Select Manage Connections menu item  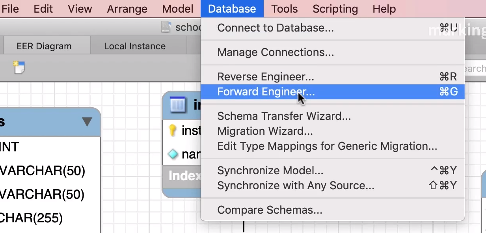[x=276, y=52]
